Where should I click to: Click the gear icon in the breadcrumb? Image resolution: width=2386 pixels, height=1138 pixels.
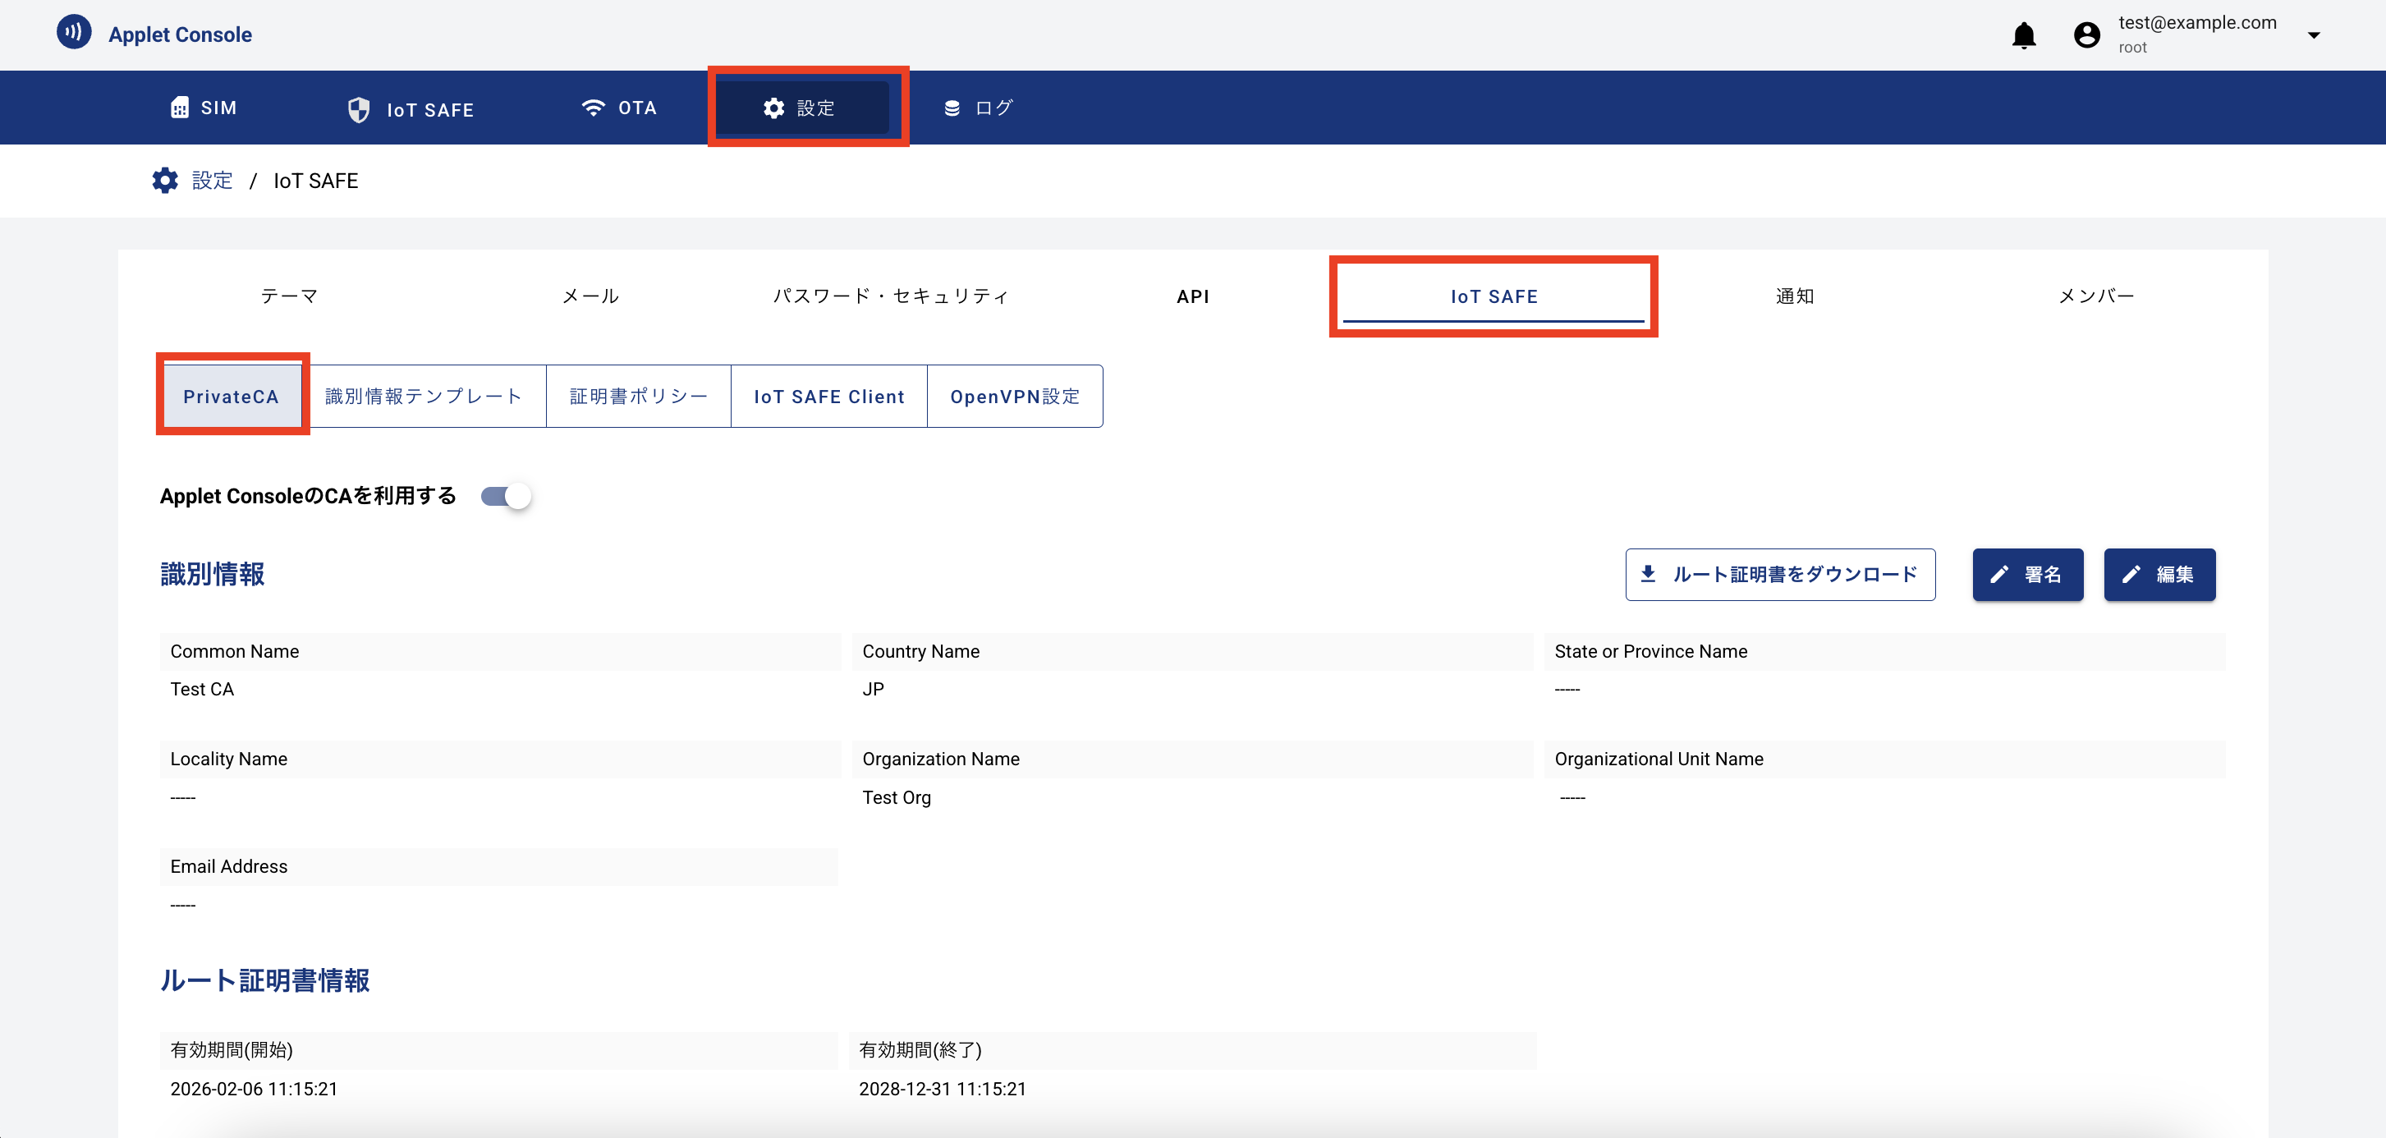(x=165, y=181)
